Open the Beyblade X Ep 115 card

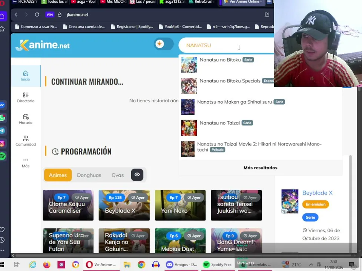click(x=124, y=206)
